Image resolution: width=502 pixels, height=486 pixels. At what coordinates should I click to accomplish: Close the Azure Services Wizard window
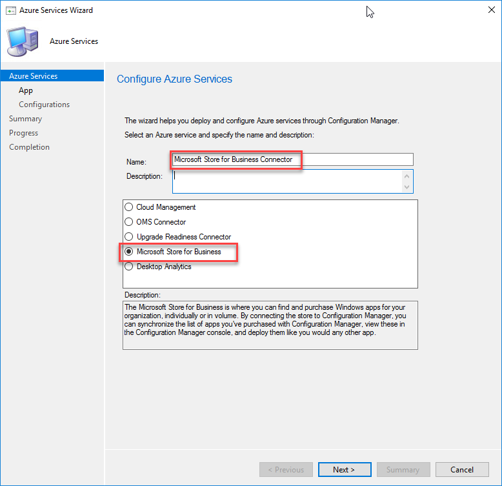[492, 10]
